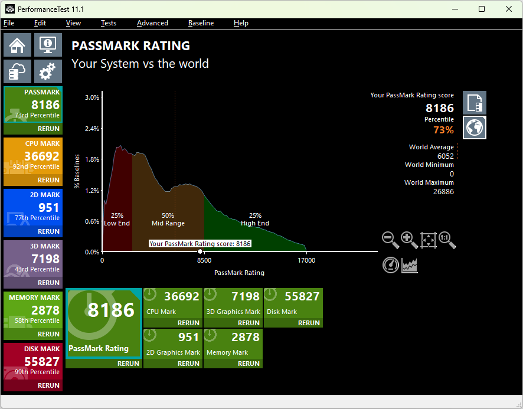Open the Tests menu

(109, 23)
